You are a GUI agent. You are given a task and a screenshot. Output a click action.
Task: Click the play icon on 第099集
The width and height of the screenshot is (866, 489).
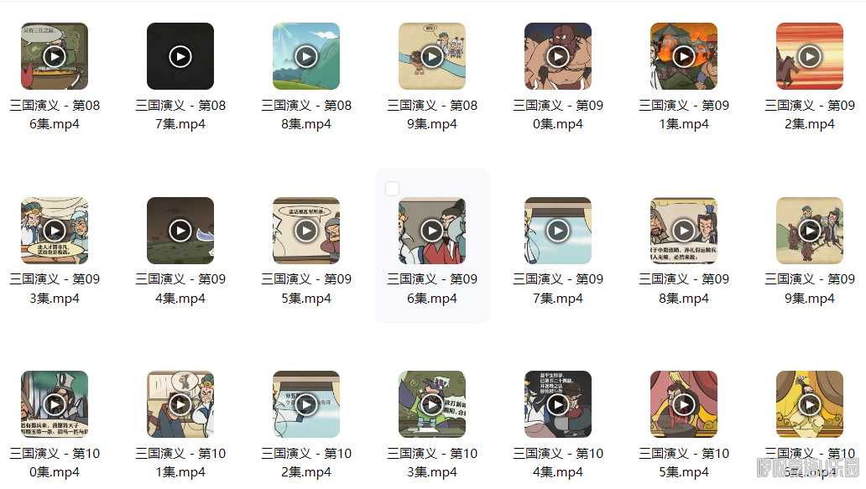tap(810, 231)
